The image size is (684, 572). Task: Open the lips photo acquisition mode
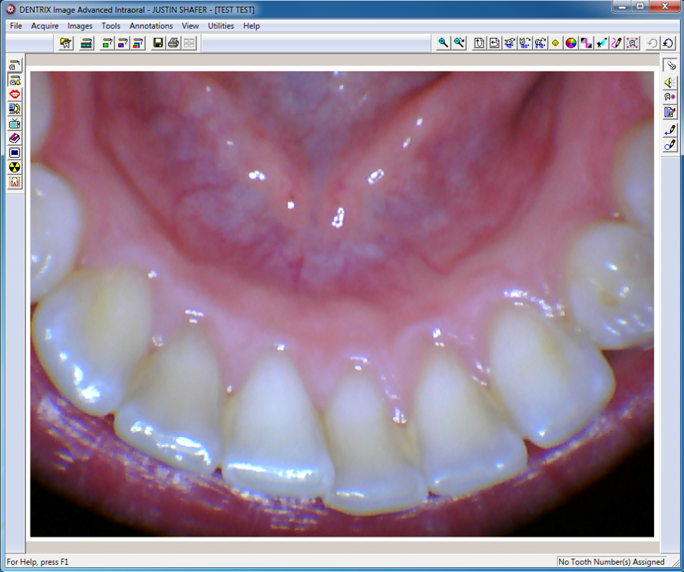(14, 94)
